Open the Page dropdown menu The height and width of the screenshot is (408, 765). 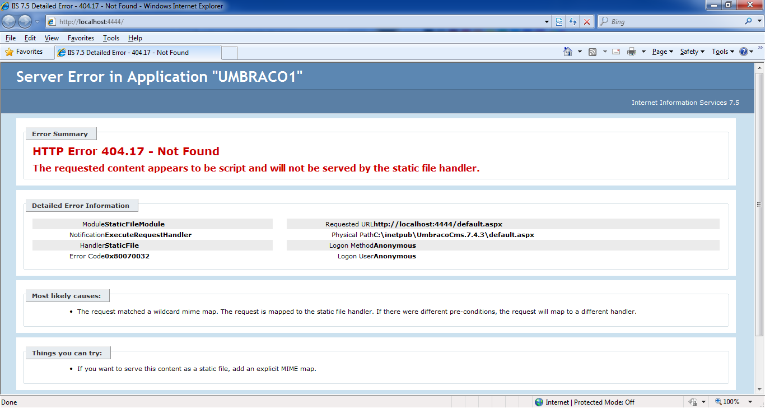[x=662, y=52]
